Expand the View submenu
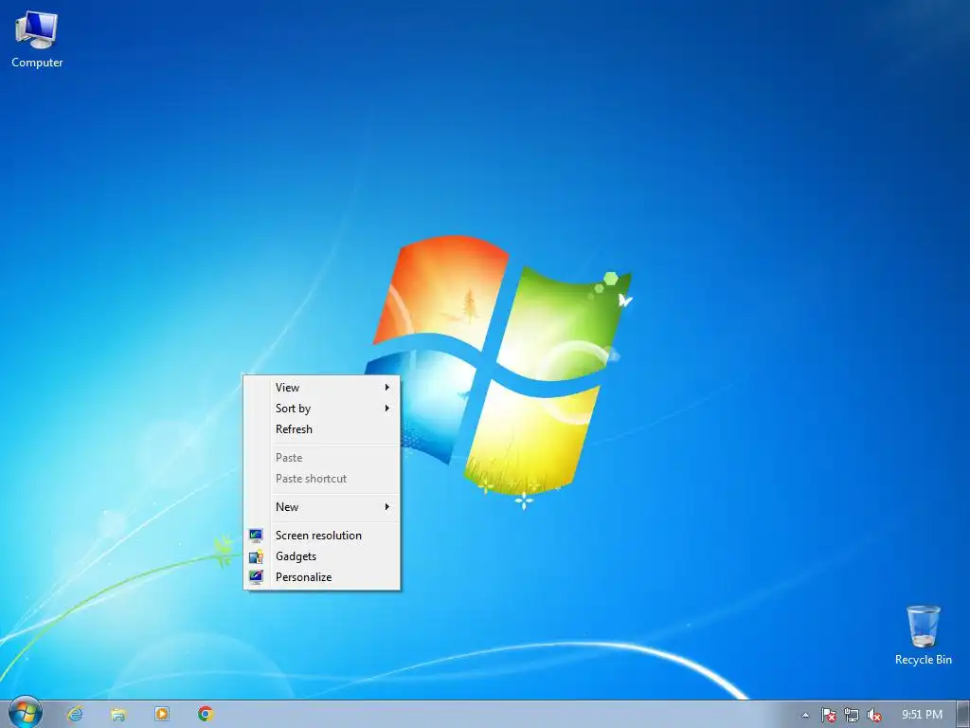 [x=322, y=388]
